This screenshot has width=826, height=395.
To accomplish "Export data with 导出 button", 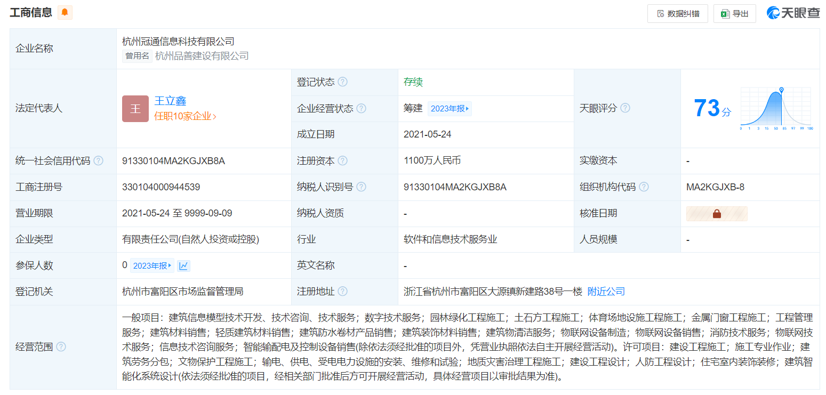I will pyautogui.click(x=735, y=14).
